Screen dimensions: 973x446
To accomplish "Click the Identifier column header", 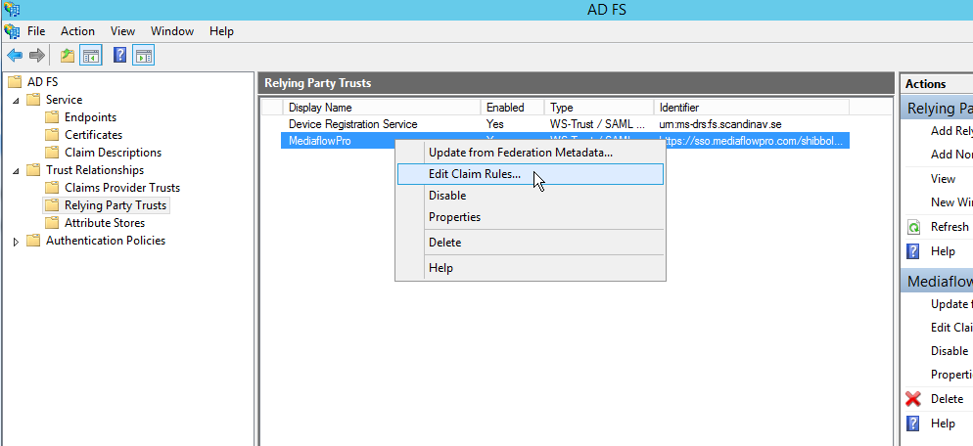I will tap(679, 108).
